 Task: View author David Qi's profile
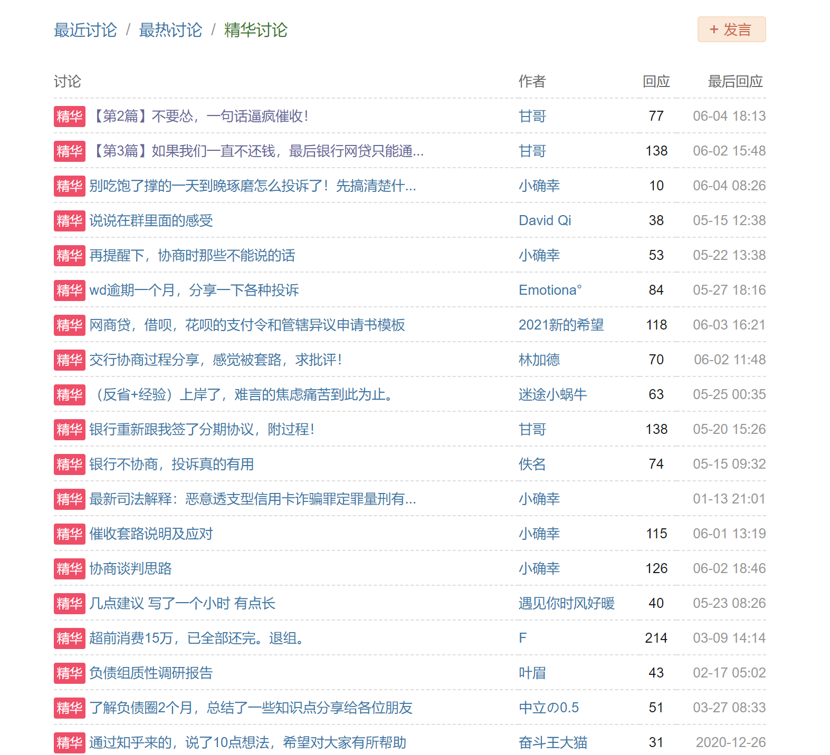[x=545, y=220]
